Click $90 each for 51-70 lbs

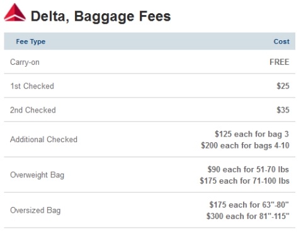[248, 169]
